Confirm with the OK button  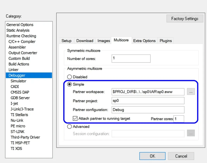[152, 156]
